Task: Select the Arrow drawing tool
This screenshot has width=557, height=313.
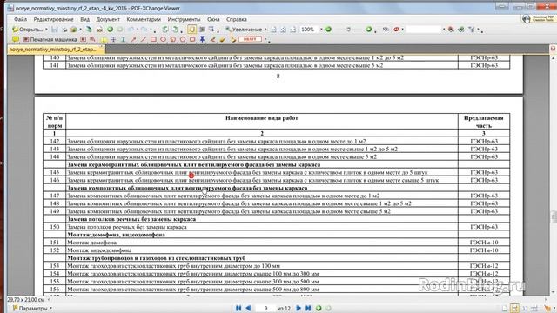Action: [133, 39]
